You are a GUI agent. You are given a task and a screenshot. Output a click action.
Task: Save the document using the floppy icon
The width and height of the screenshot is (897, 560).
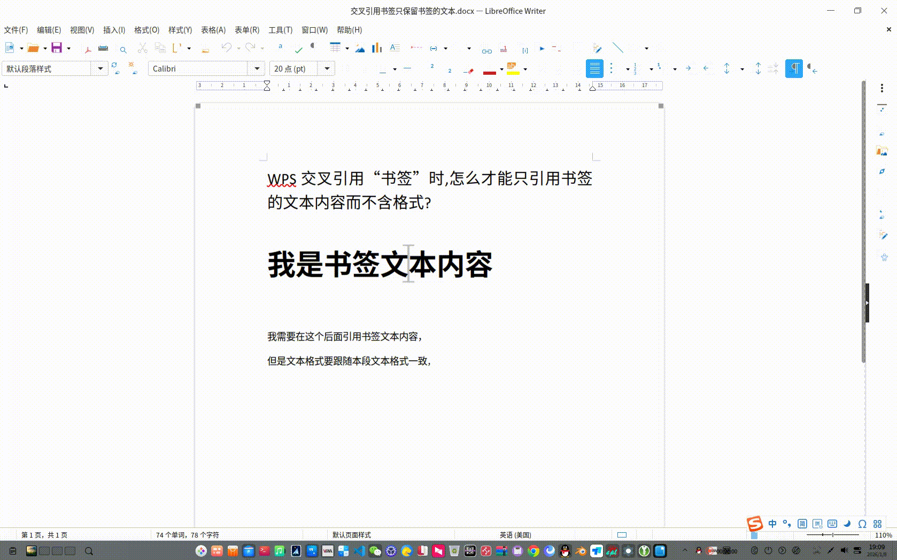[x=57, y=48]
